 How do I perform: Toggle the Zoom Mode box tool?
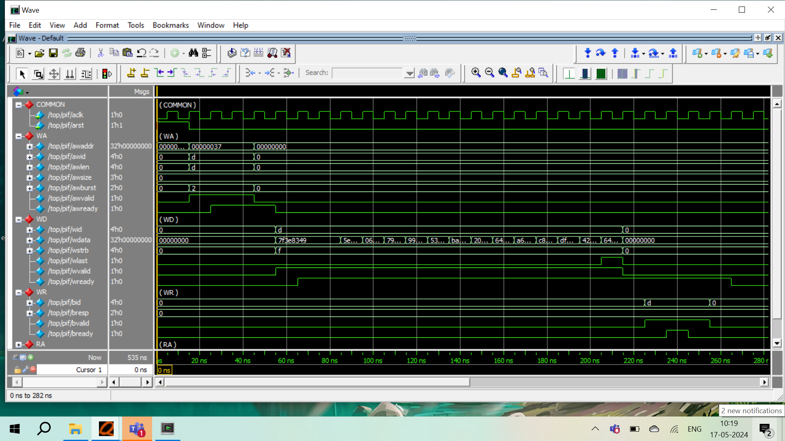(x=38, y=74)
